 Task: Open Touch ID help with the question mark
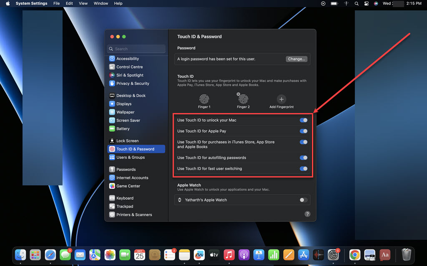click(x=307, y=214)
